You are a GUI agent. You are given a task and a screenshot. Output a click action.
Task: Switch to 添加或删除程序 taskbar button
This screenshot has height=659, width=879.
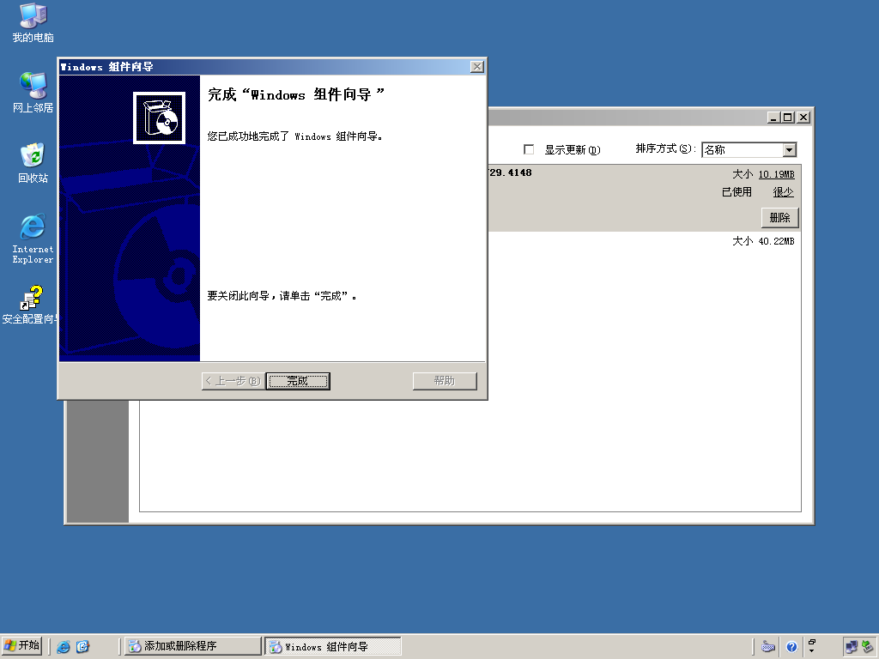pyautogui.click(x=192, y=646)
